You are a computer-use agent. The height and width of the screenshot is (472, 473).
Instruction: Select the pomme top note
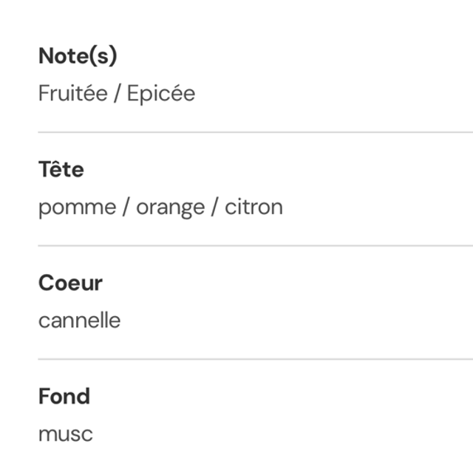pyautogui.click(x=77, y=208)
